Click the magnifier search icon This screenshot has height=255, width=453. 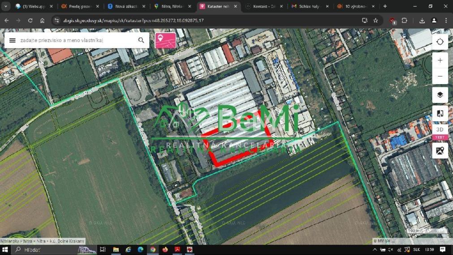point(141,40)
